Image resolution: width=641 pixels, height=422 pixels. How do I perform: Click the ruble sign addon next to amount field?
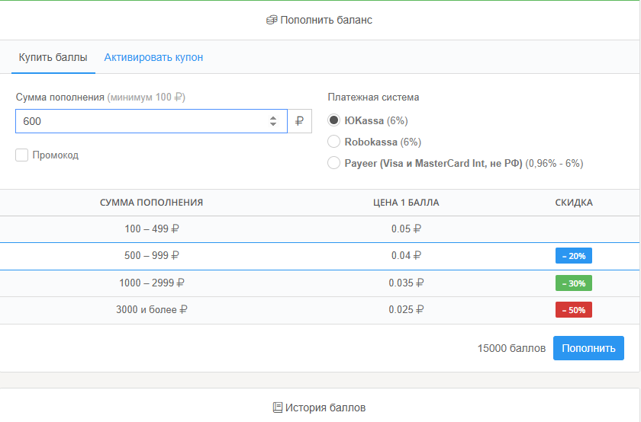pyautogui.click(x=300, y=121)
